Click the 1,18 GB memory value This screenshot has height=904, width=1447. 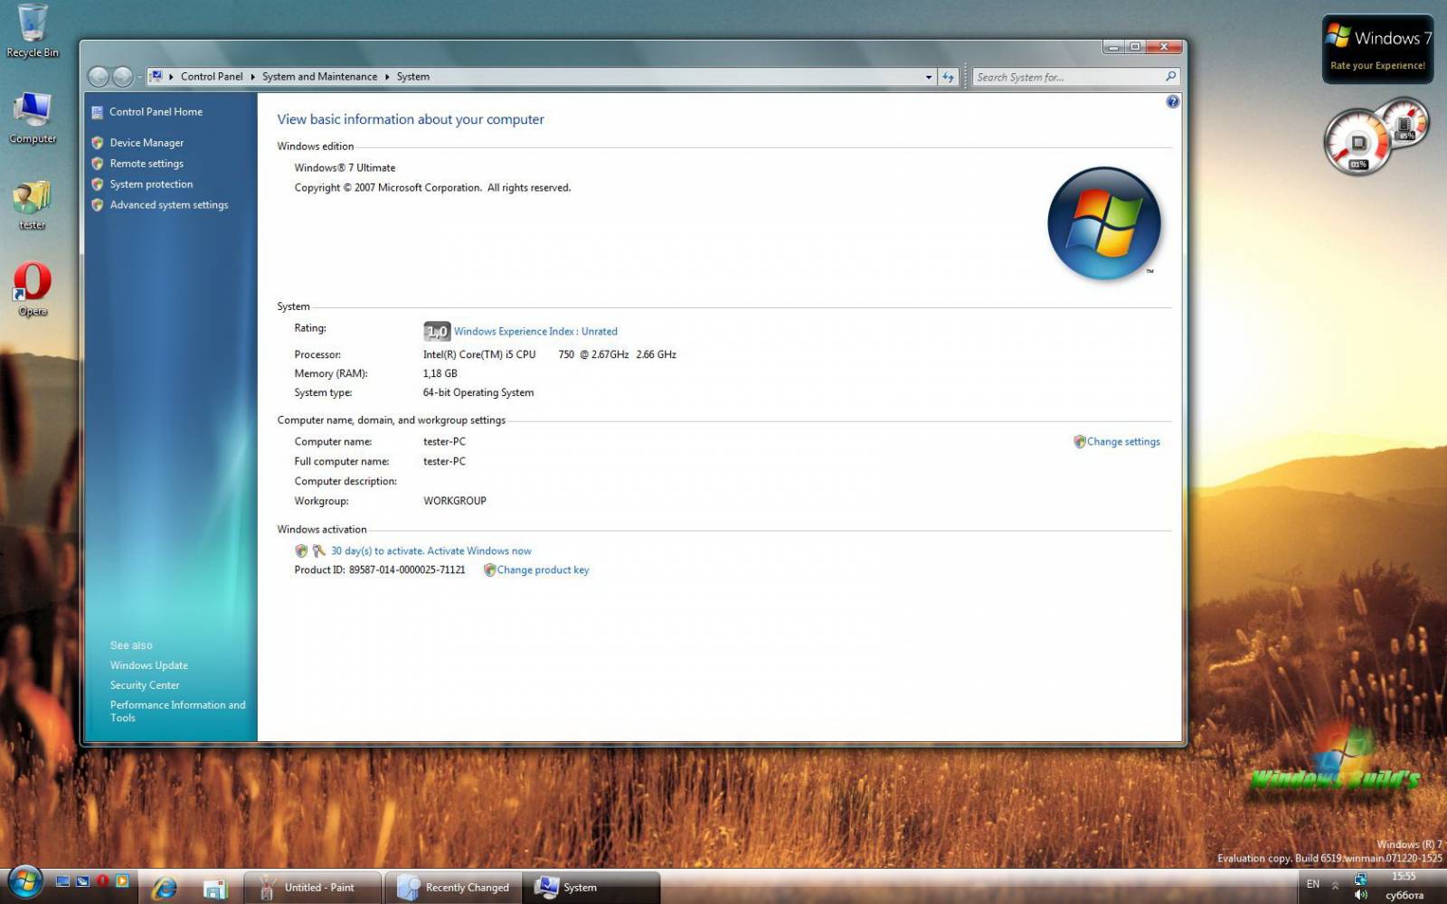[x=440, y=373]
